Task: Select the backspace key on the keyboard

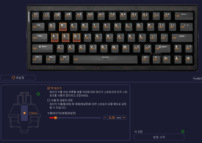Action: tap(184, 16)
